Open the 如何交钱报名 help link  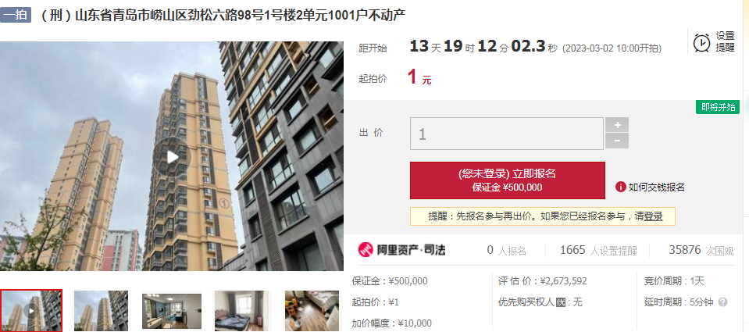click(x=656, y=187)
